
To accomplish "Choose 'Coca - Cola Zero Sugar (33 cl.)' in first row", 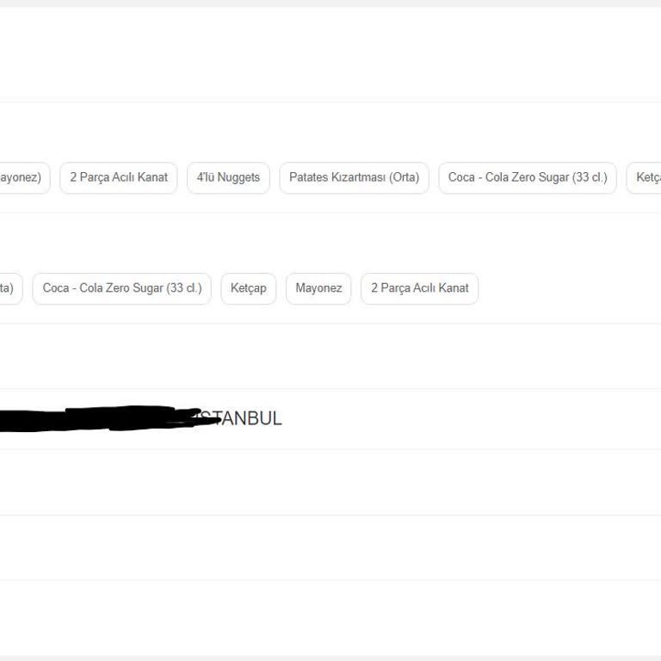I will [528, 178].
